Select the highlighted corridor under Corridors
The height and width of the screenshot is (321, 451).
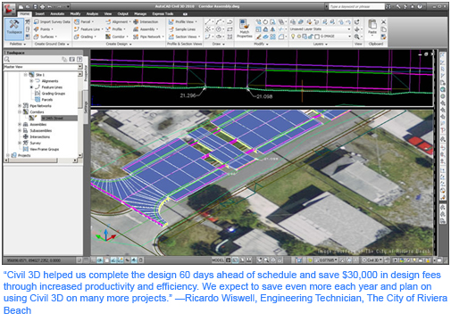pos(59,119)
